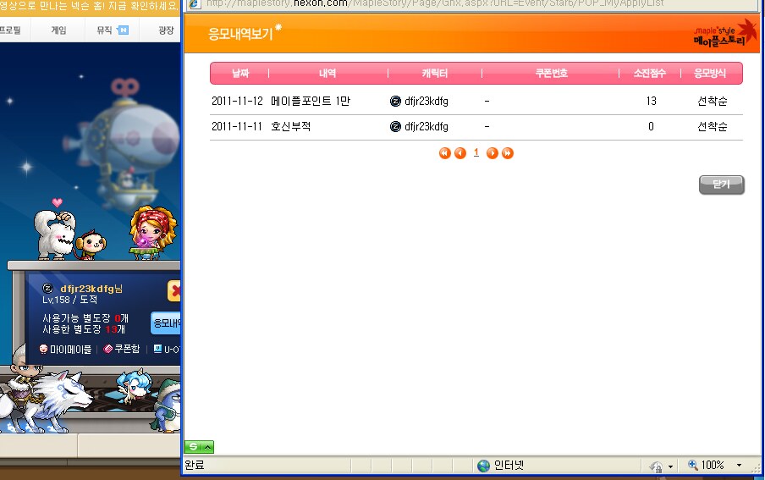Select the 2011-11-11 date cell

[x=237, y=126]
